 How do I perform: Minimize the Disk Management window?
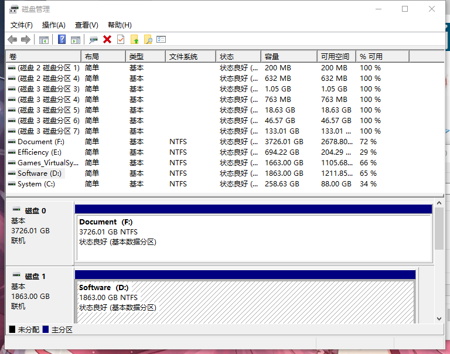coord(379,9)
